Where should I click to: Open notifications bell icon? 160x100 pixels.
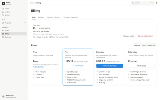pos(156,3)
